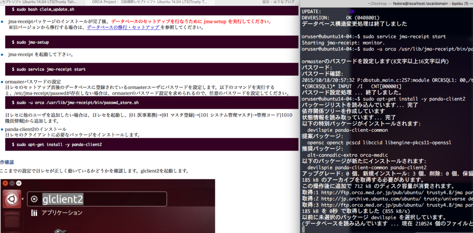Click the sudo bash claim_update.sh code block
Screen dimensions: 473x233
click(x=152, y=9)
